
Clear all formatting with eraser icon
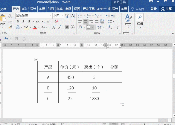point(56,21)
